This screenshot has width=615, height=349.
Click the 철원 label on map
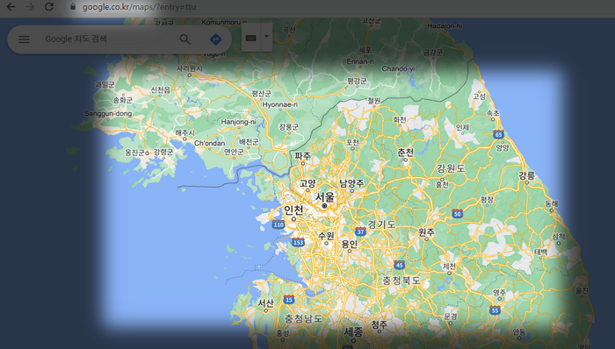click(x=373, y=101)
